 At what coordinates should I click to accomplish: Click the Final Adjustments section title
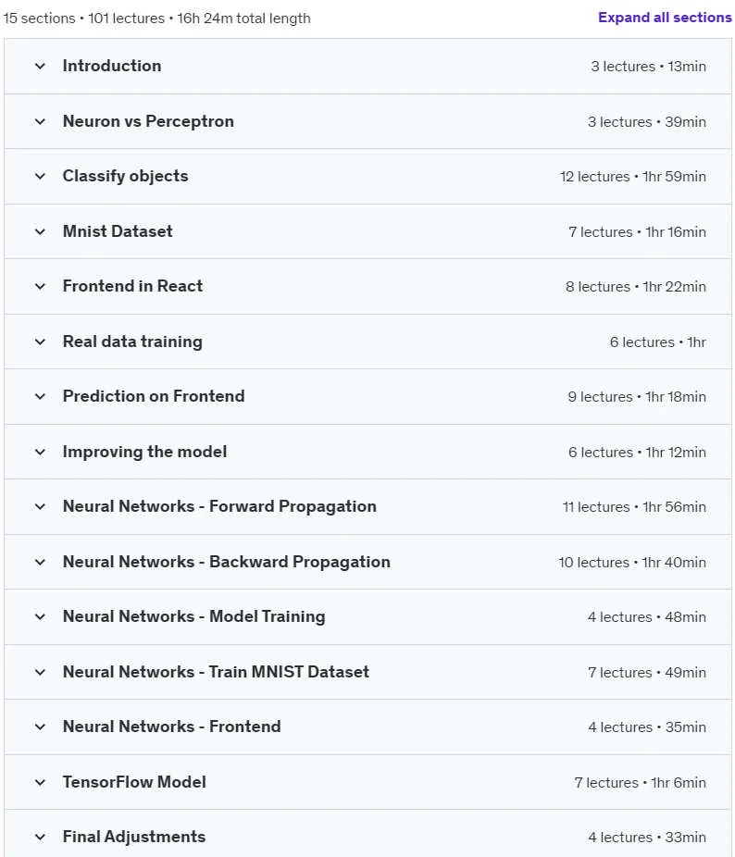134,837
